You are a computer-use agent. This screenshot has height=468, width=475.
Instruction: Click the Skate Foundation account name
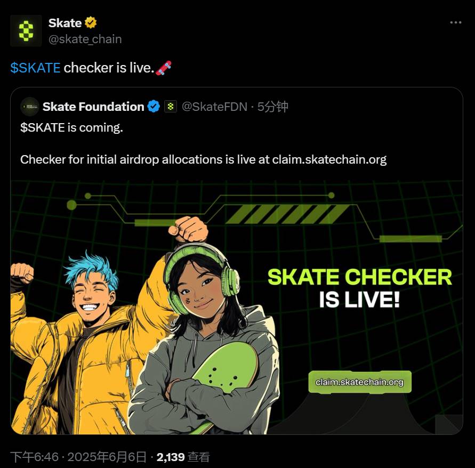(x=93, y=107)
